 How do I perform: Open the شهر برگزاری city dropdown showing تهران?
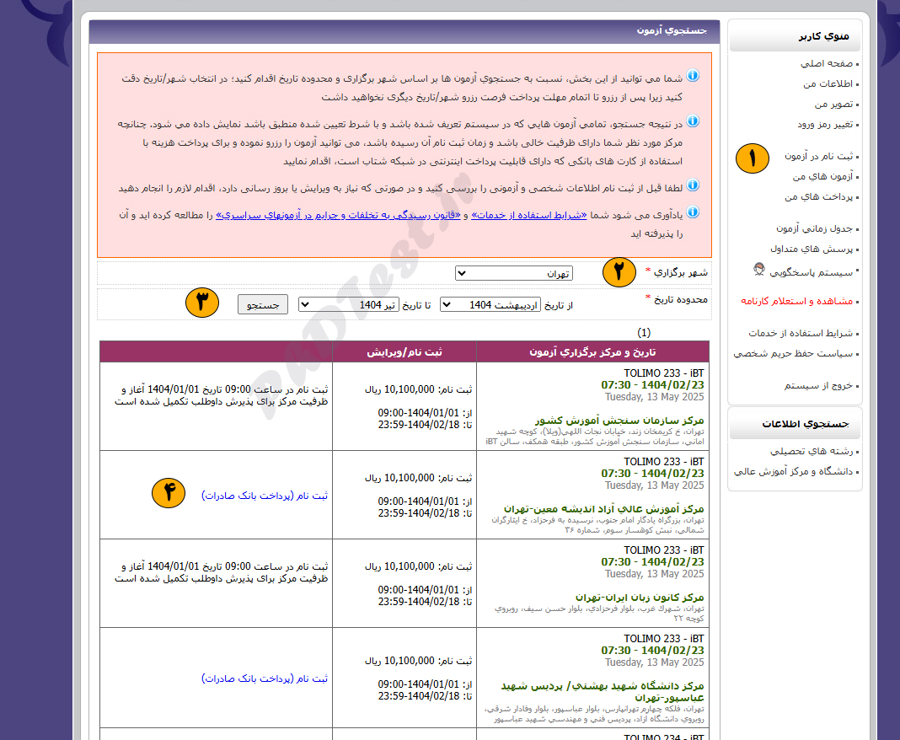(x=514, y=273)
